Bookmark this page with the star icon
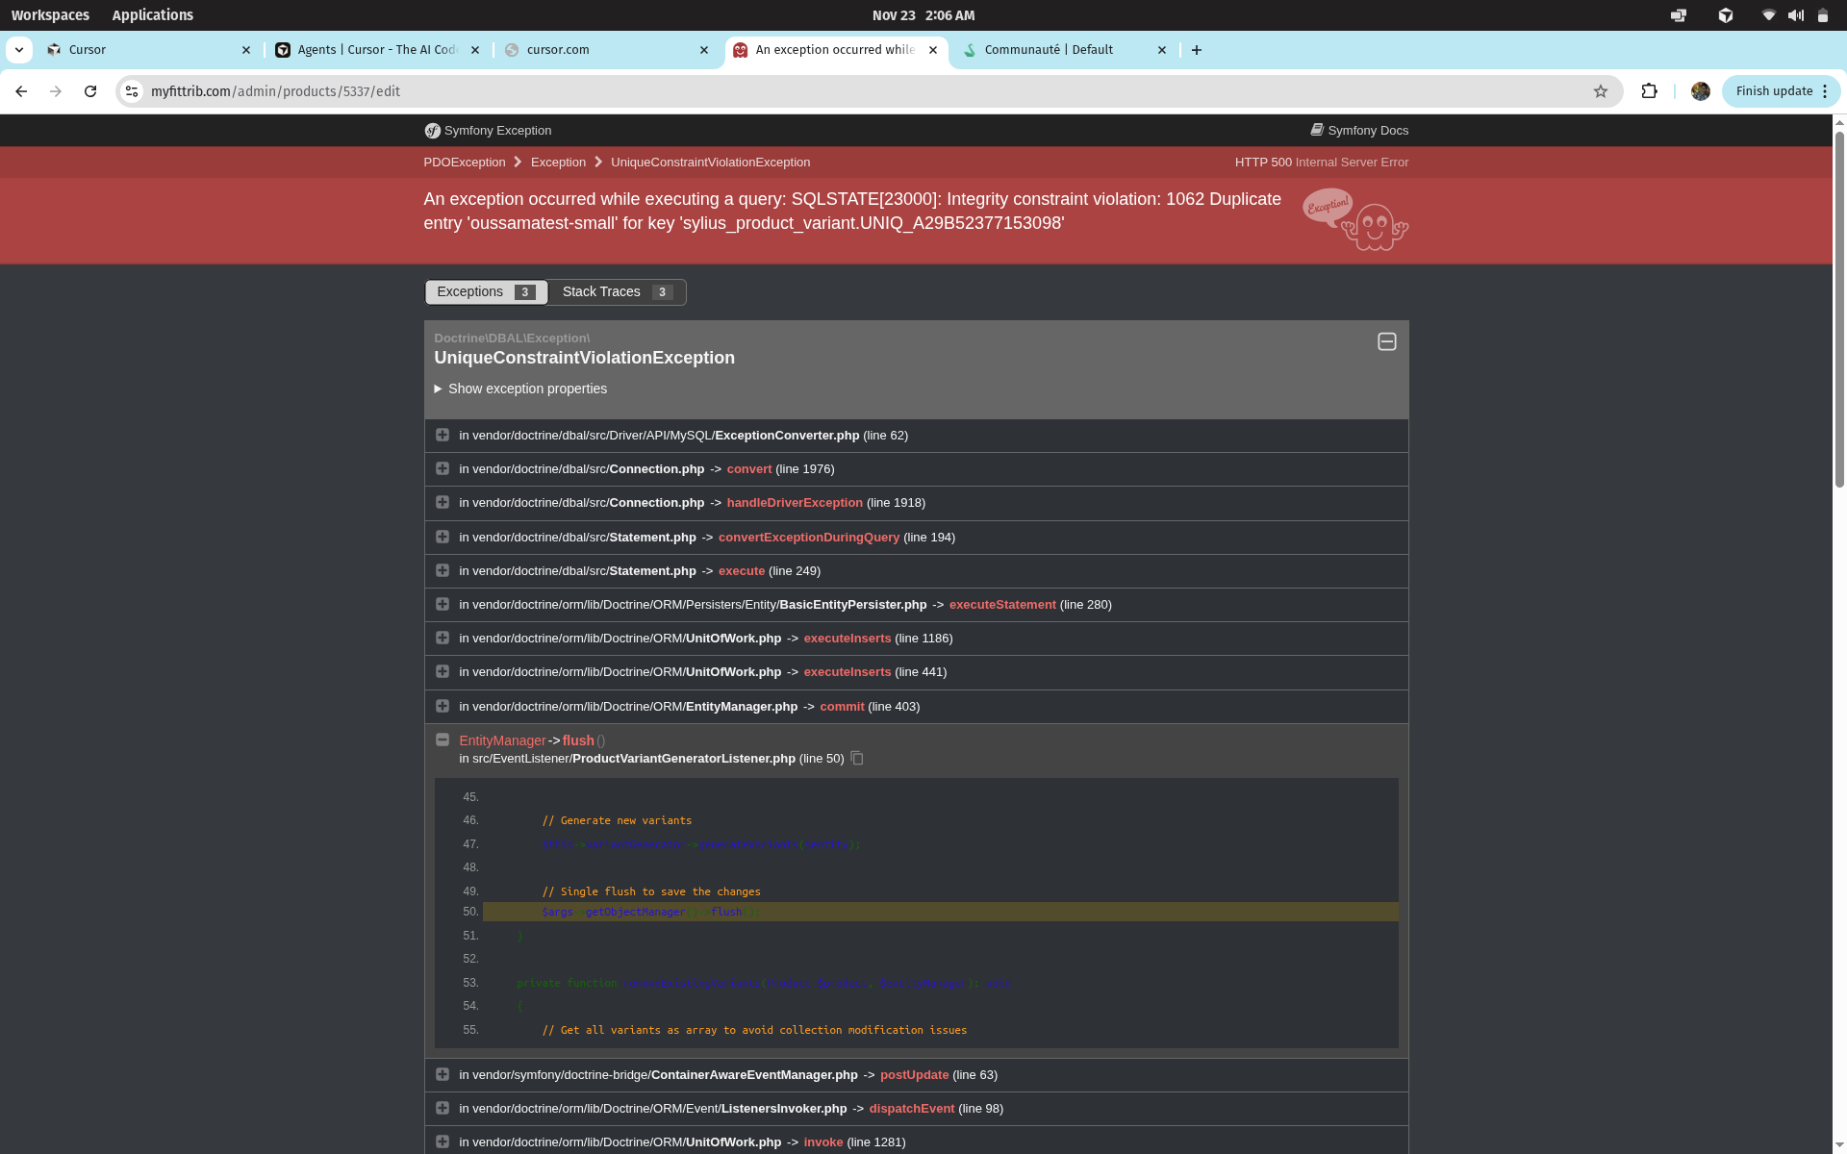 click(1600, 91)
